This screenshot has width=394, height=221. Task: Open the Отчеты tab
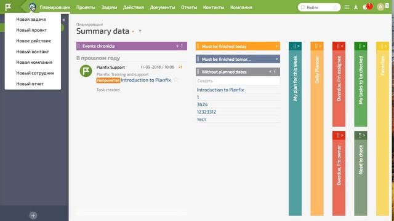189,7
